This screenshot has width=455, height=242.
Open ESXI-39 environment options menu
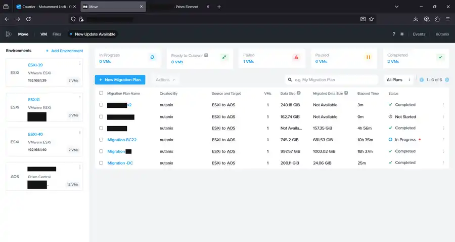(x=80, y=63)
